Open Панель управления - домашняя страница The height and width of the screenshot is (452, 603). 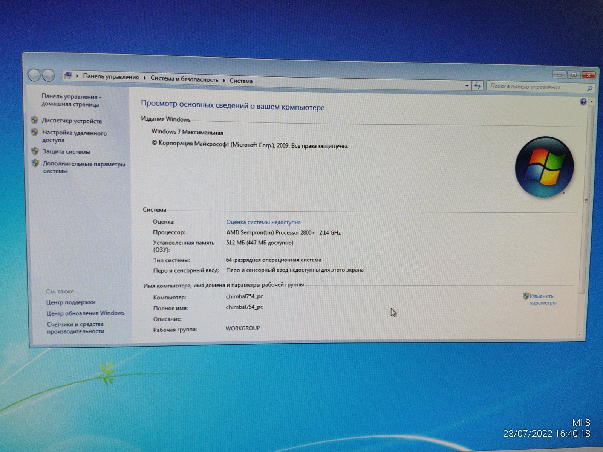[x=71, y=100]
